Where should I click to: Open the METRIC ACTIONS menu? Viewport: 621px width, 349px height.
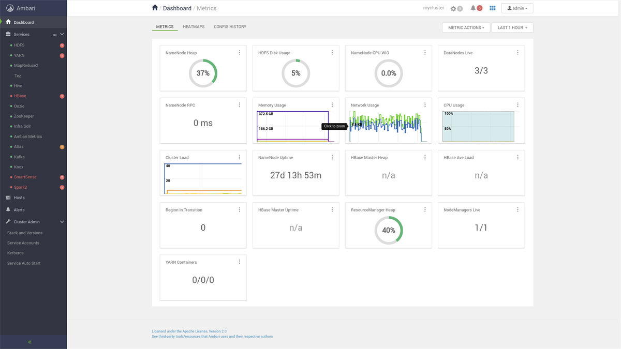point(466,27)
